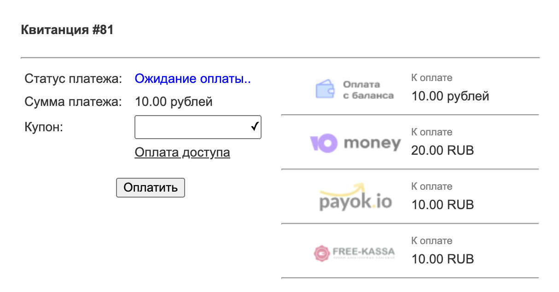Select the FREE-KASSA round pink icon

(x=321, y=252)
